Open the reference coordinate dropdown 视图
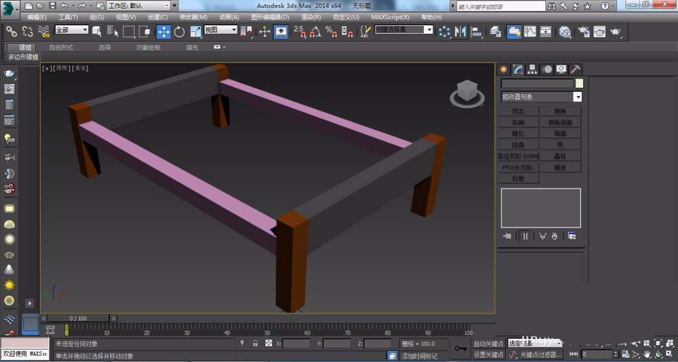 tap(221, 30)
